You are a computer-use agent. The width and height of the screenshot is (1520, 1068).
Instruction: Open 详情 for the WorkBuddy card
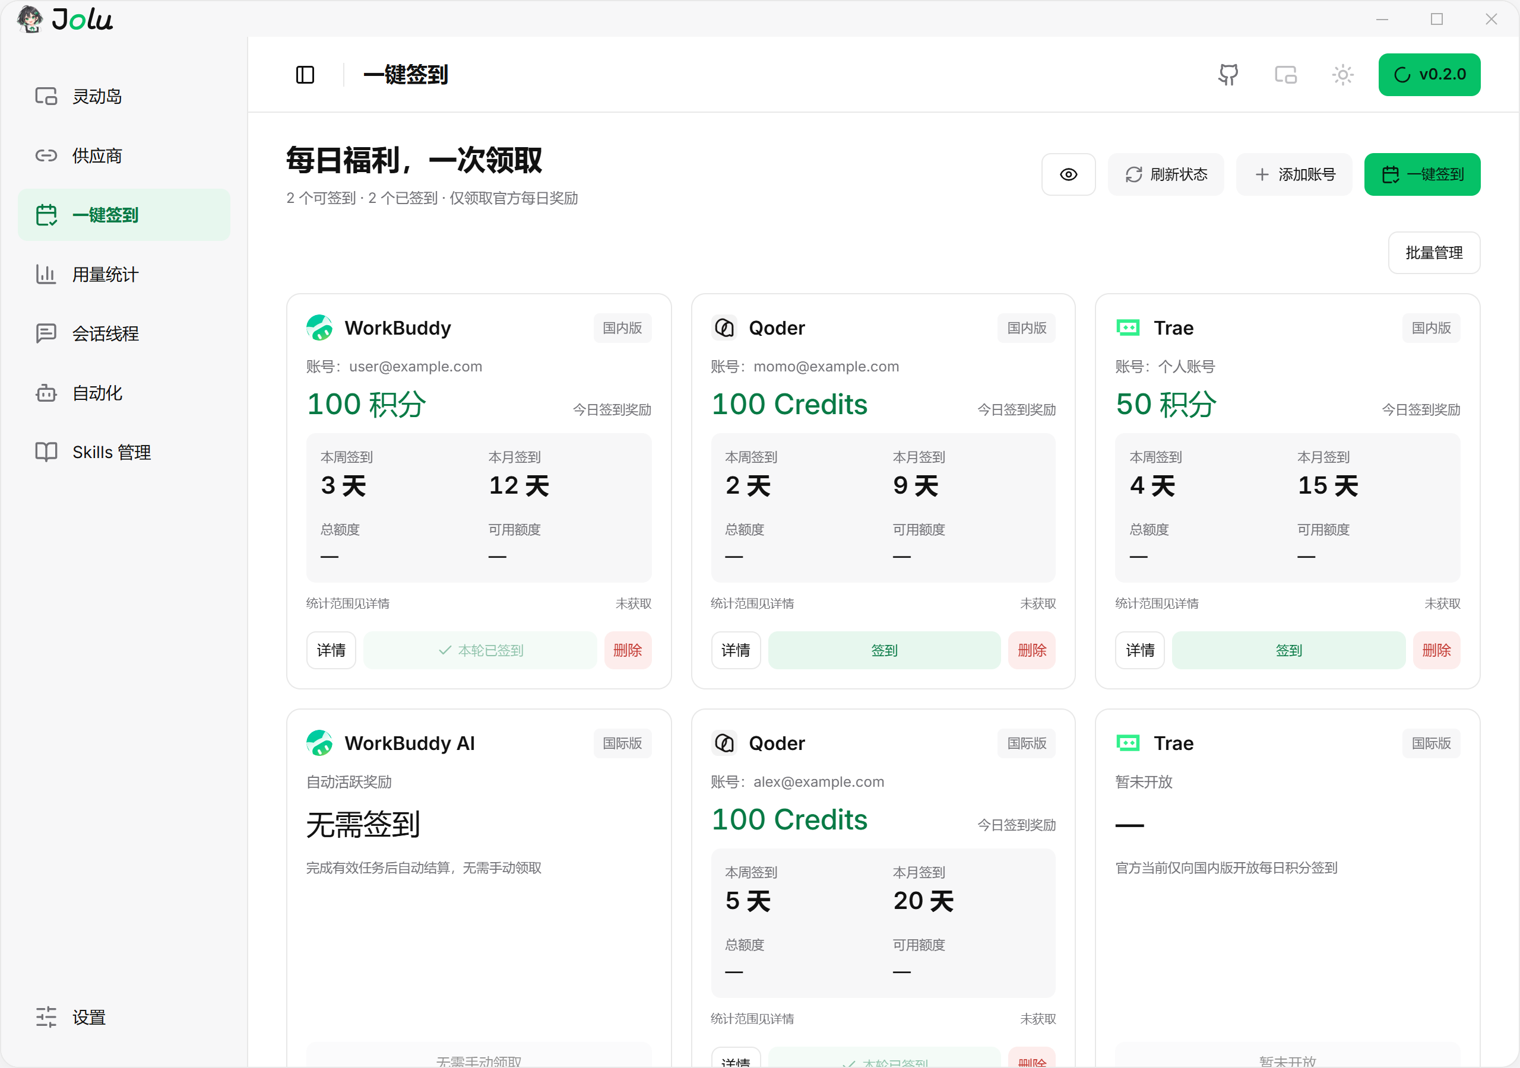click(x=331, y=650)
